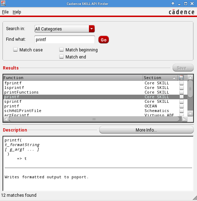Click the red Go button
The width and height of the screenshot is (197, 201).
(x=103, y=40)
